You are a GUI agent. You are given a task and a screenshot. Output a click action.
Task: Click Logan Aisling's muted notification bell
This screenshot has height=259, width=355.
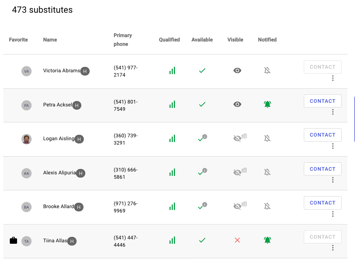(268, 138)
